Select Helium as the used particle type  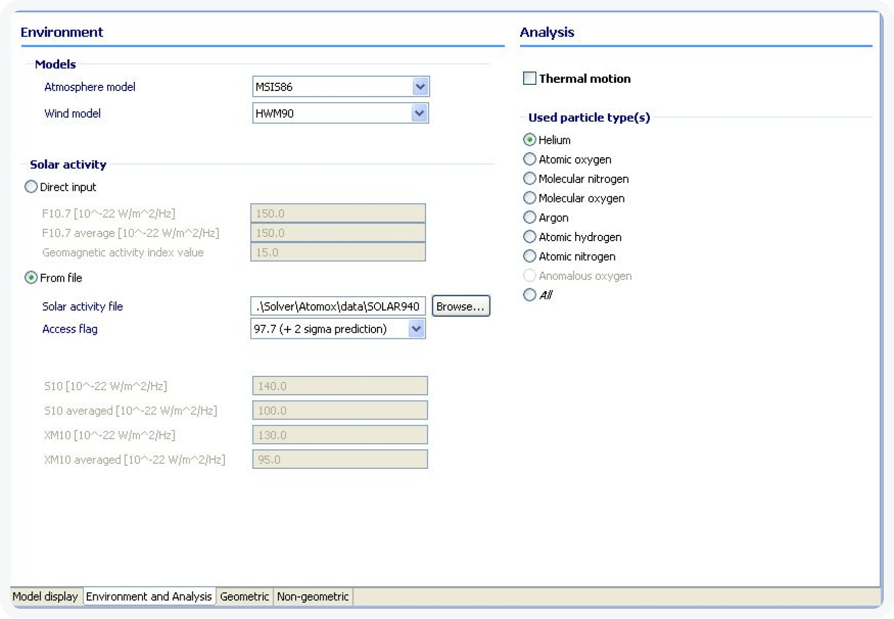[x=530, y=139]
